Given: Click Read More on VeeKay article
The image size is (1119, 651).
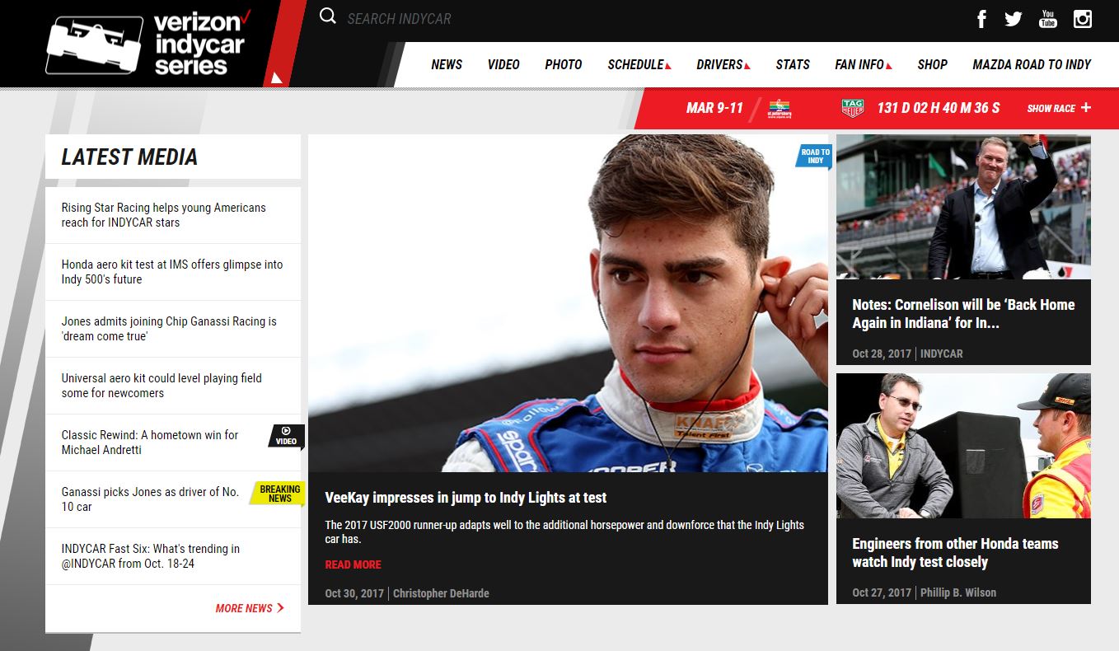Looking at the screenshot, I should (353, 564).
